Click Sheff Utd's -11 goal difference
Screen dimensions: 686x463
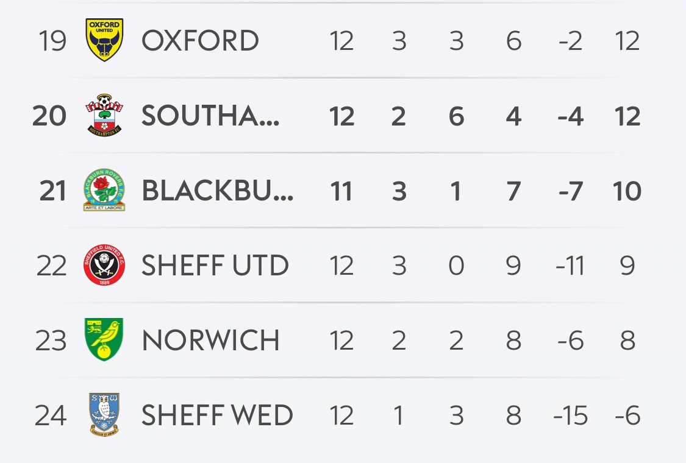coord(570,266)
